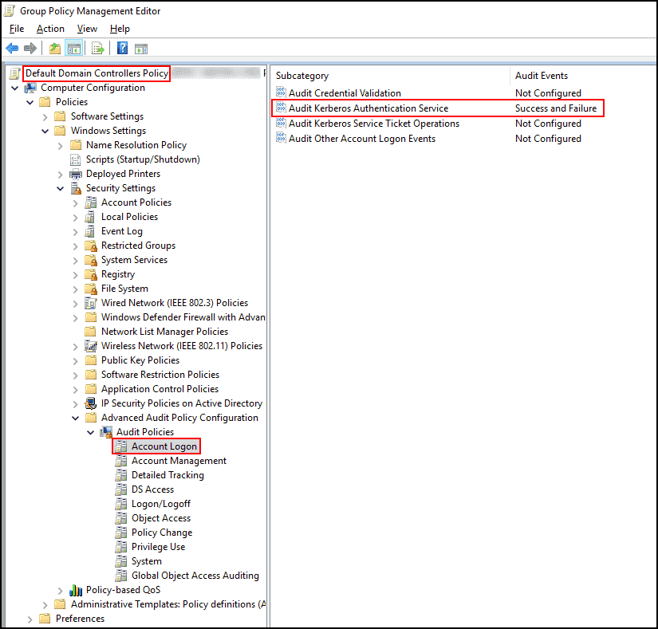Toggle the Show/Hide Action Pane icon
Screen dimensions: 658x629
coord(141,49)
